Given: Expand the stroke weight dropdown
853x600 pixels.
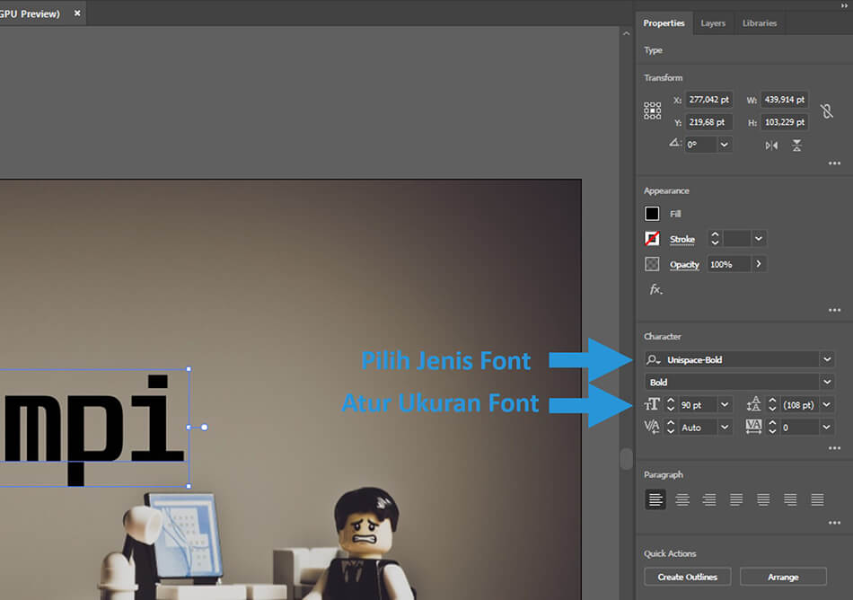Looking at the screenshot, I should pyautogui.click(x=759, y=238).
